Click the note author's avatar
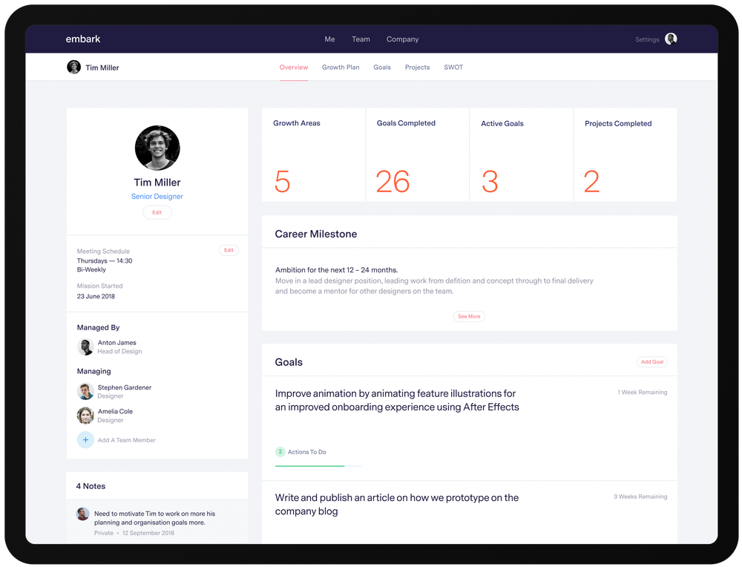This screenshot has height=567, width=742. 83,514
